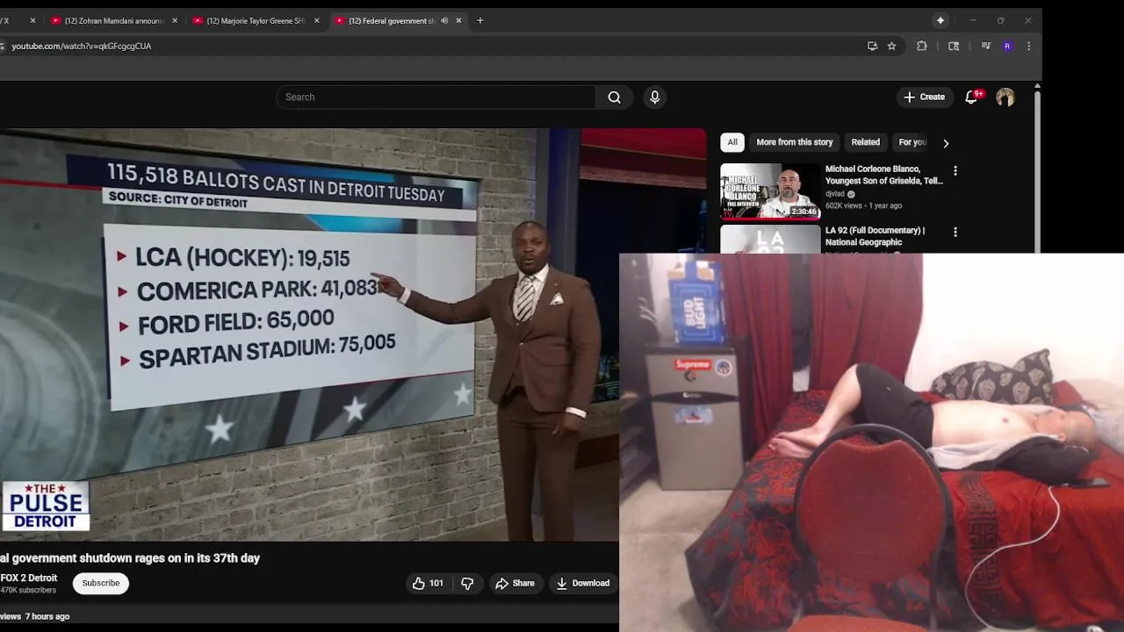1124x632 pixels.
Task: Open LA 92 Full Documentary title link
Action: pyautogui.click(x=875, y=236)
